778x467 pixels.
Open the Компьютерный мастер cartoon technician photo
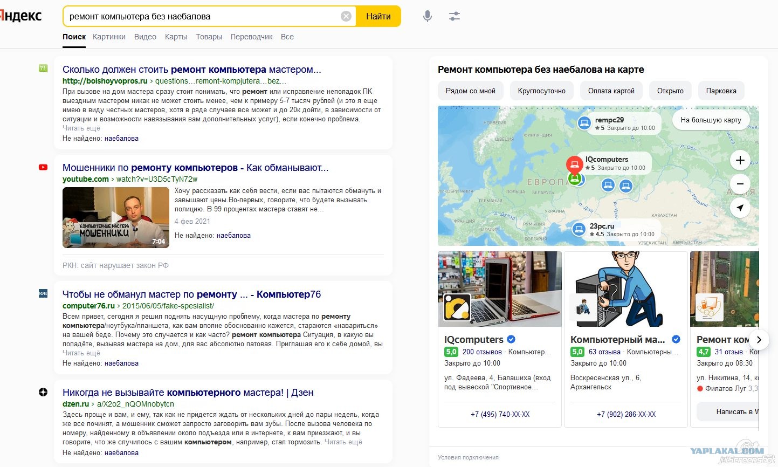coord(626,289)
